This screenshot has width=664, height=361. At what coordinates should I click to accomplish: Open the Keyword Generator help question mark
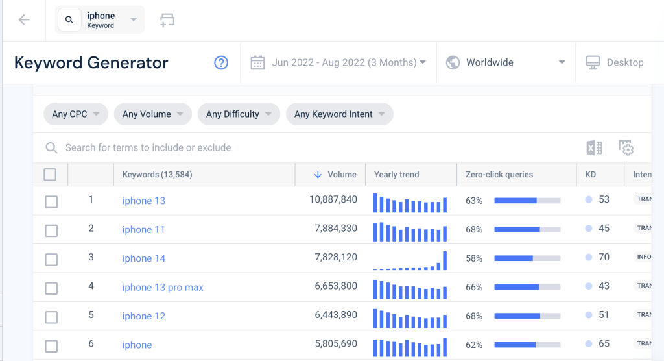[221, 63]
